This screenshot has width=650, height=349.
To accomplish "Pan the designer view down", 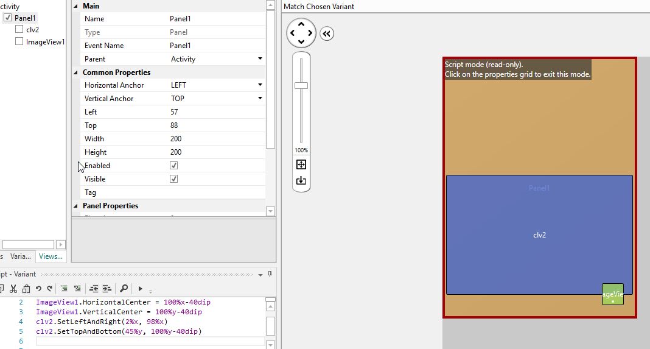I will (301, 41).
